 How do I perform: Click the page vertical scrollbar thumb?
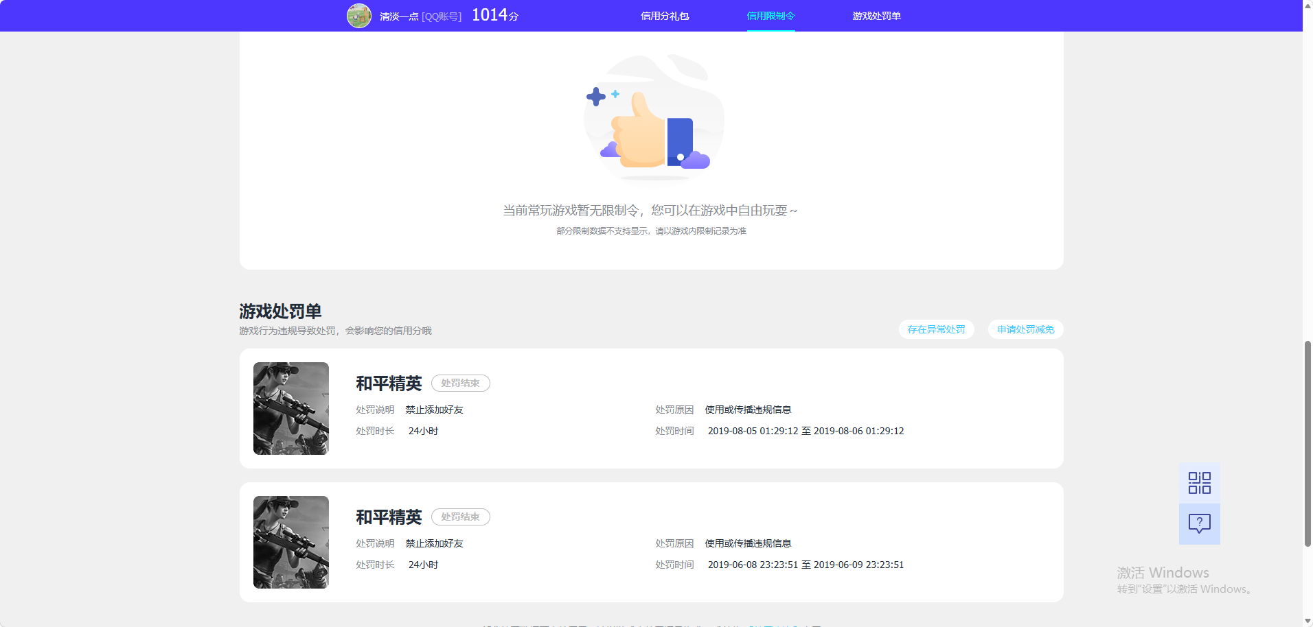pyautogui.click(x=1308, y=443)
